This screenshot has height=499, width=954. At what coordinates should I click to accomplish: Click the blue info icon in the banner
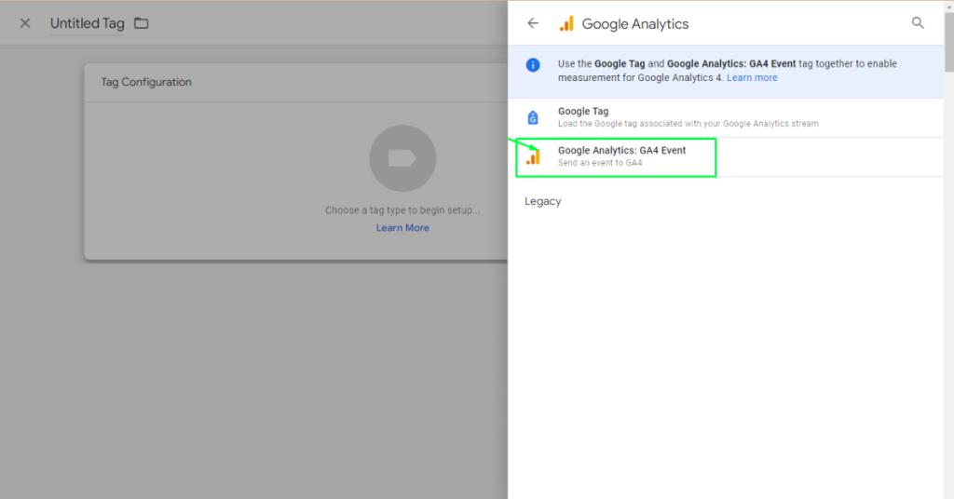[533, 64]
